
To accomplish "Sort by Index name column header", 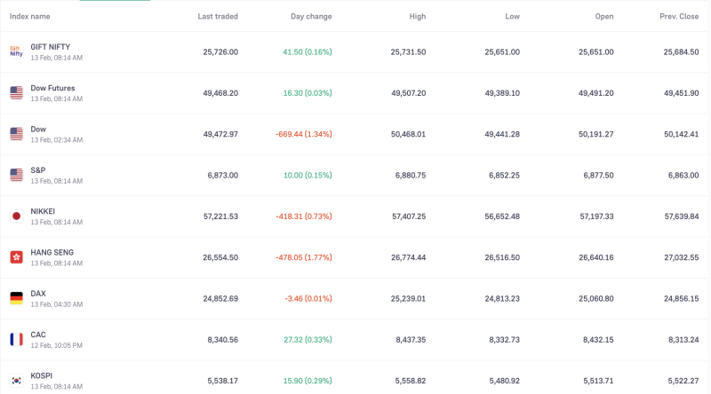I will click(29, 16).
